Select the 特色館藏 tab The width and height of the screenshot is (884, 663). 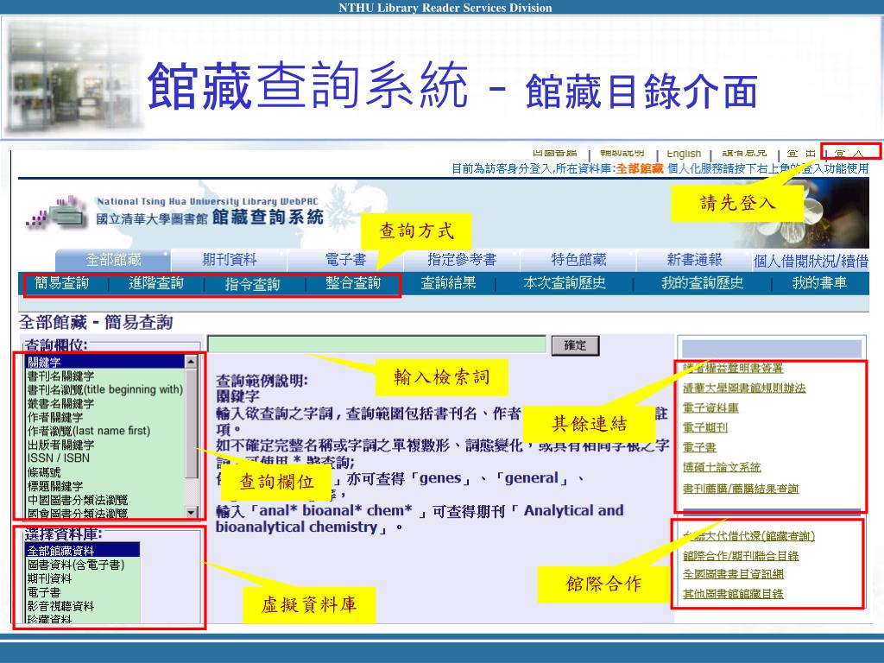[578, 260]
